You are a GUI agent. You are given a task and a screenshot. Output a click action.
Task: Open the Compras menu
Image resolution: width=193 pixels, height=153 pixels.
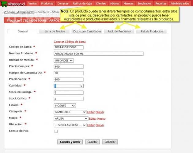(63, 3)
